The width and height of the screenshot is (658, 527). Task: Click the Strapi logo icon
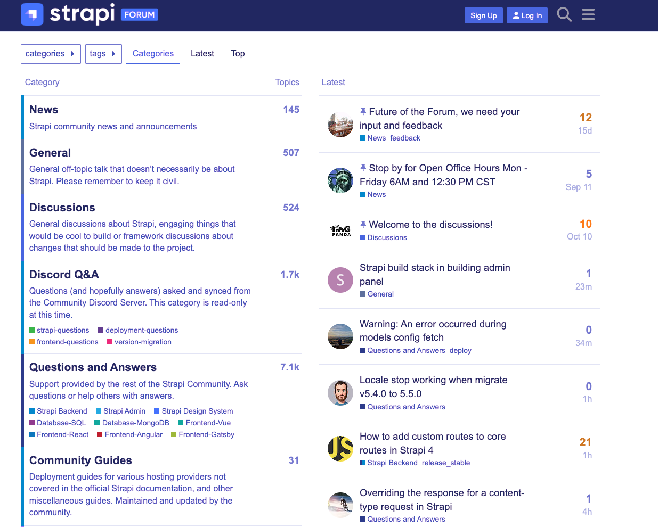pos(32,14)
